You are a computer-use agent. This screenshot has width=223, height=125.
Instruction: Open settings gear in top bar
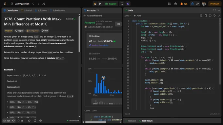pos(175,4)
